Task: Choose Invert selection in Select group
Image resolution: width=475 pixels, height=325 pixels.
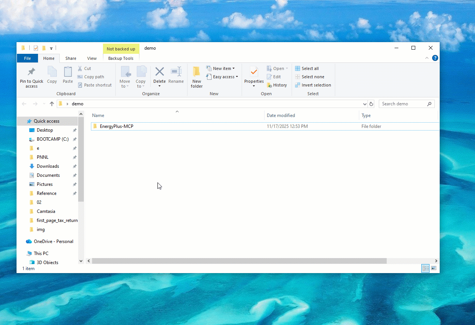Action: (x=313, y=85)
